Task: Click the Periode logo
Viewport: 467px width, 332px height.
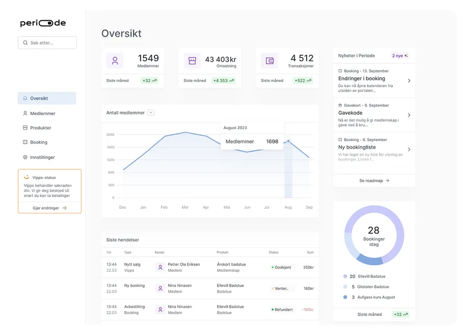Action: click(x=43, y=23)
